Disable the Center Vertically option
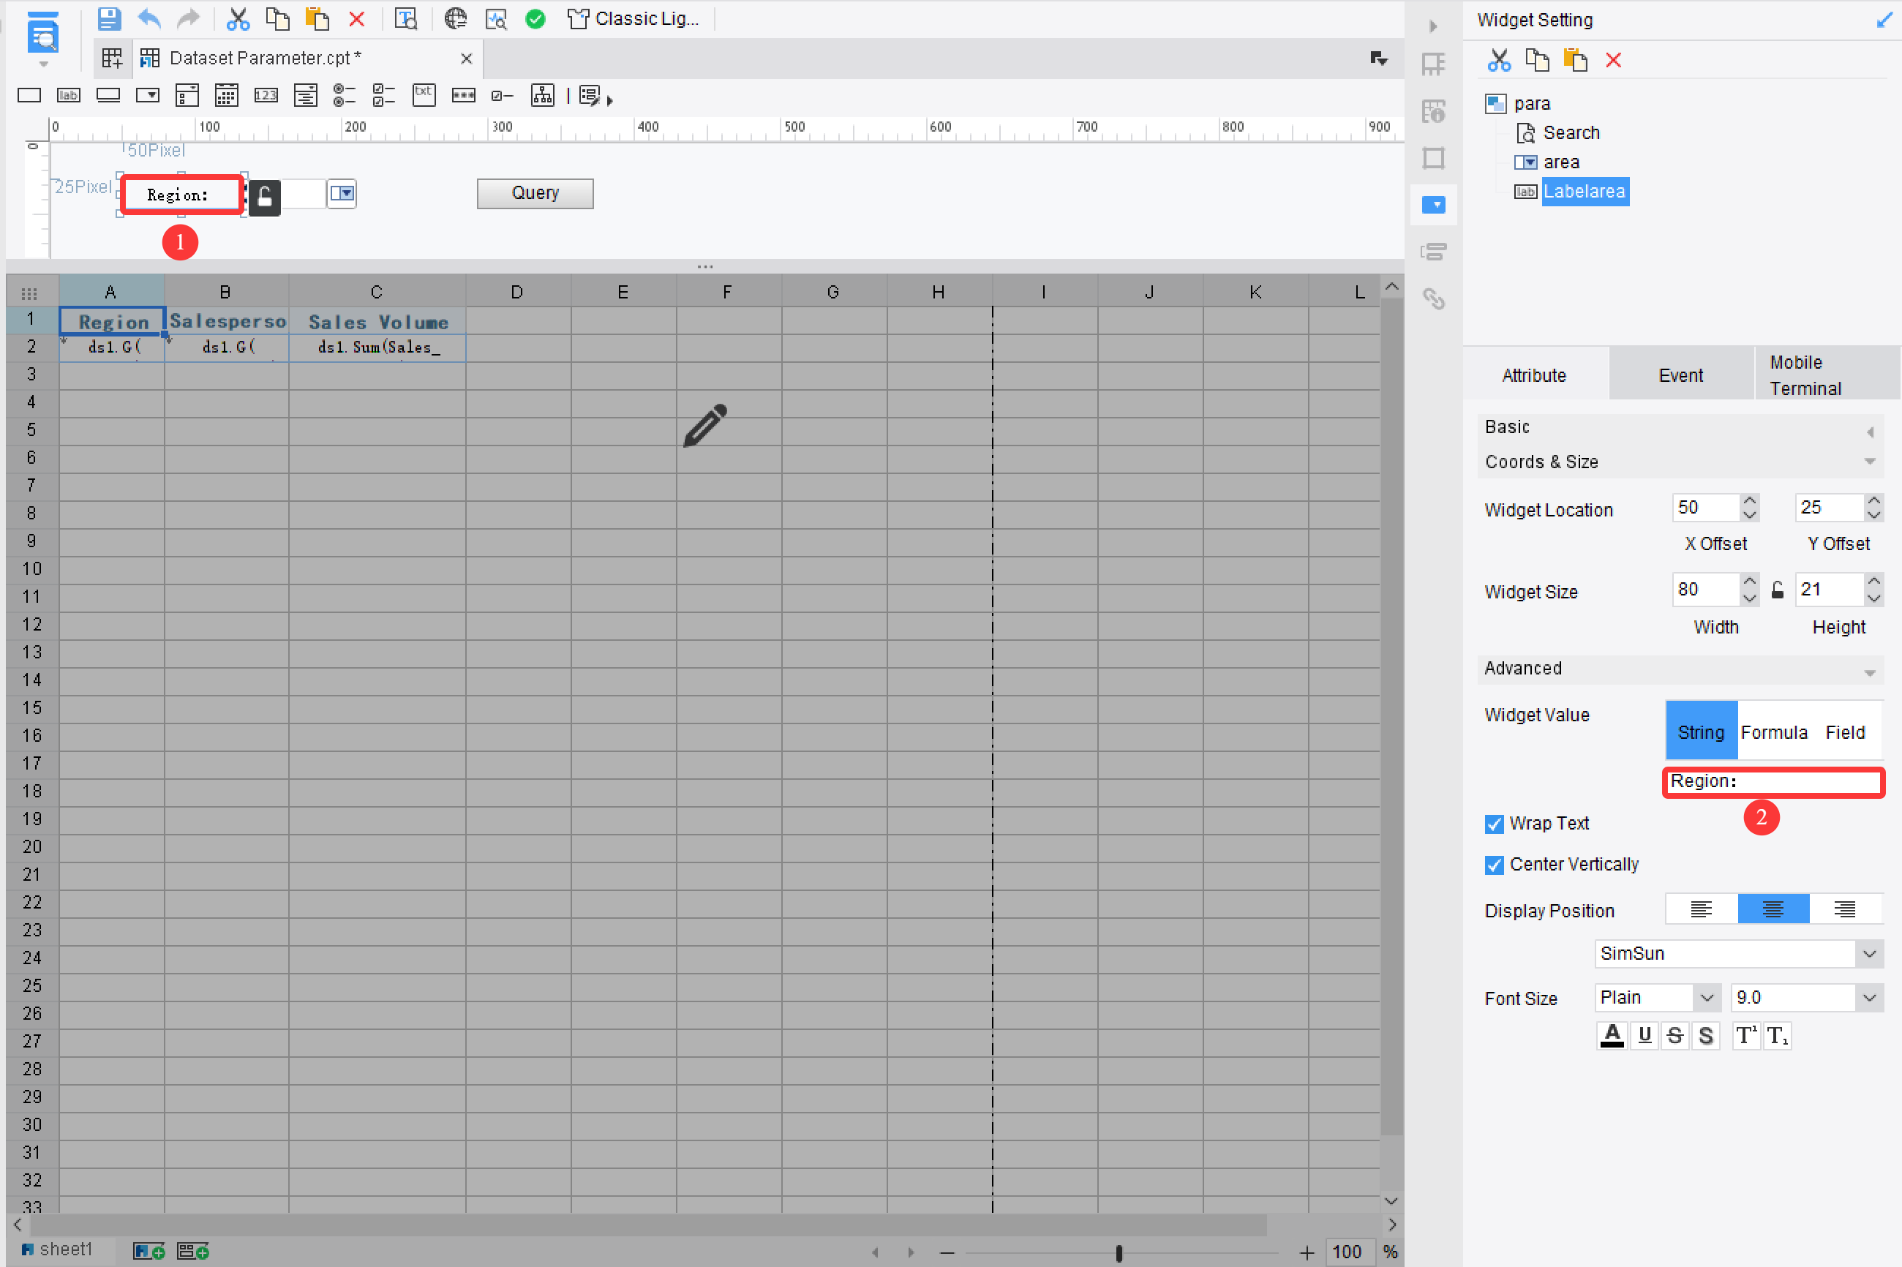The image size is (1902, 1267). click(1493, 865)
